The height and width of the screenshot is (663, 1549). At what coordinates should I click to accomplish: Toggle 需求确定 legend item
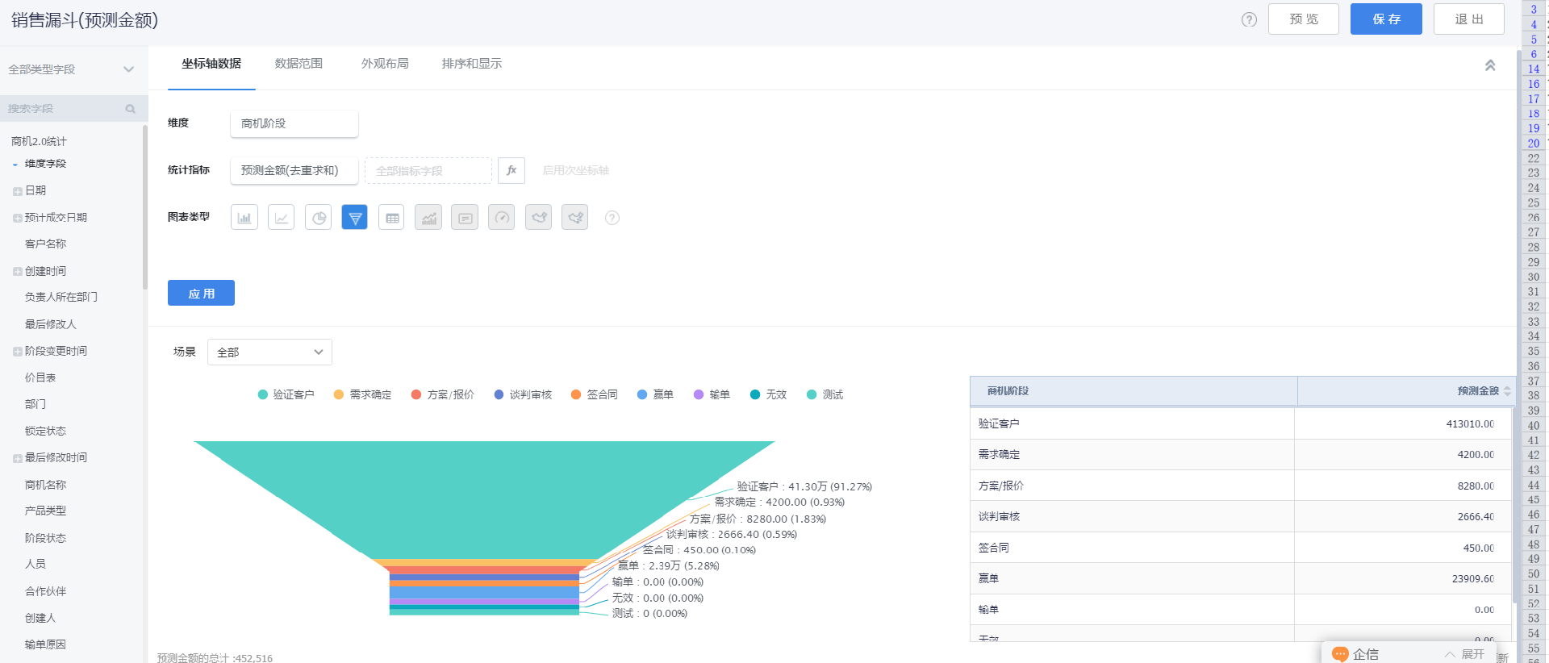pos(362,394)
